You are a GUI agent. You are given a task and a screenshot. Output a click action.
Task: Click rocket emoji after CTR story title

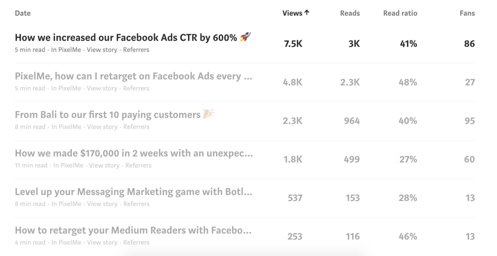[245, 37]
